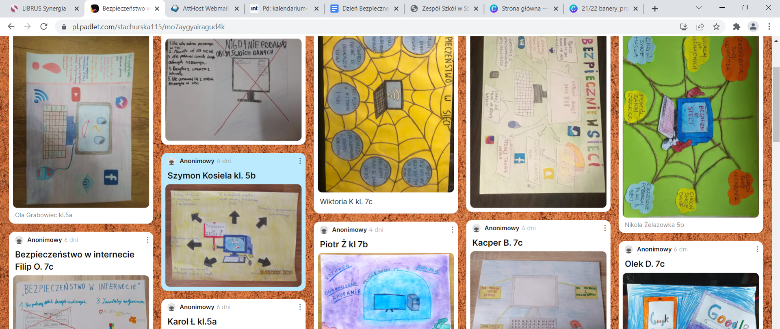This screenshot has height=329, width=780.
Task: Open Wiktoria K kl. 7c spiderweb poster
Action: point(386,114)
